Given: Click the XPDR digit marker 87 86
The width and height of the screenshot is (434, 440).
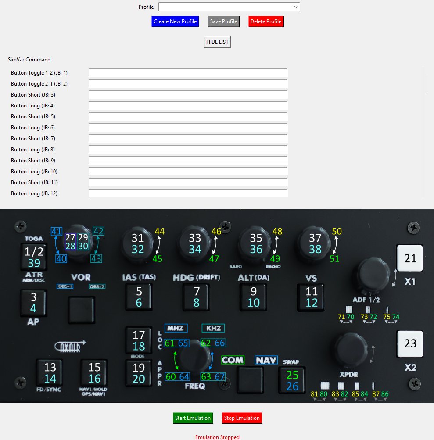Looking at the screenshot, I should (380, 393).
